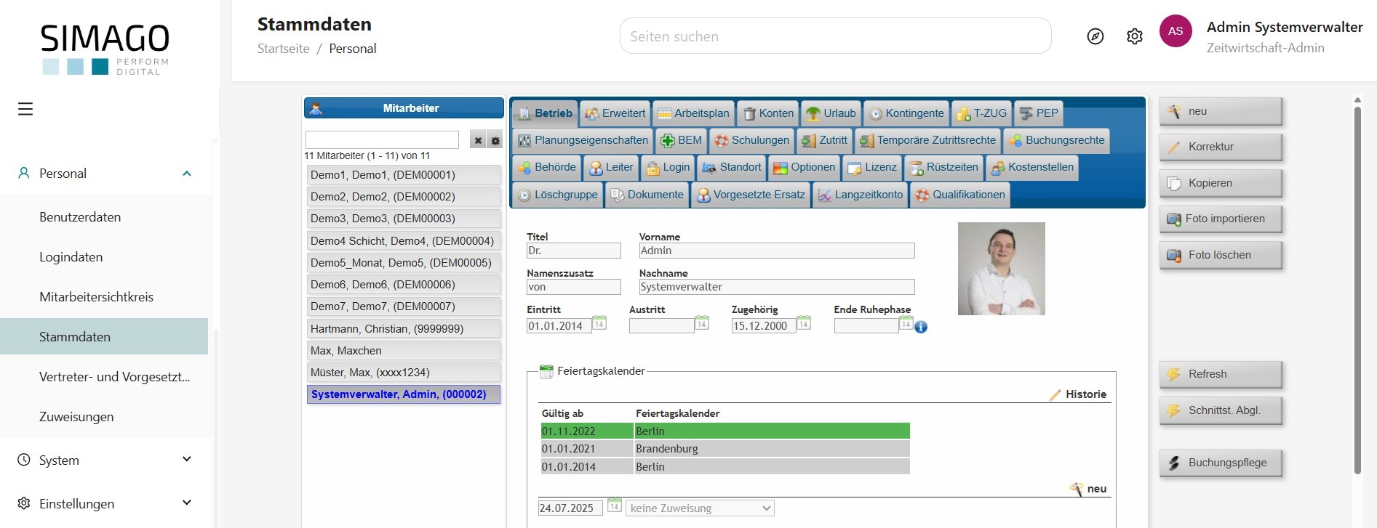1377x528 pixels.
Task: Focus the Seiten suchen search field
Action: [835, 36]
